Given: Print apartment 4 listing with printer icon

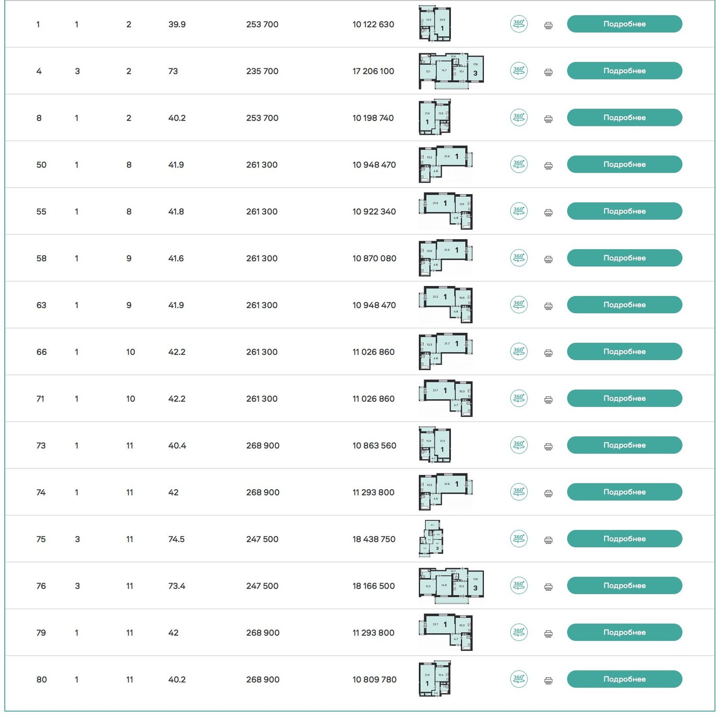Looking at the screenshot, I should (549, 72).
